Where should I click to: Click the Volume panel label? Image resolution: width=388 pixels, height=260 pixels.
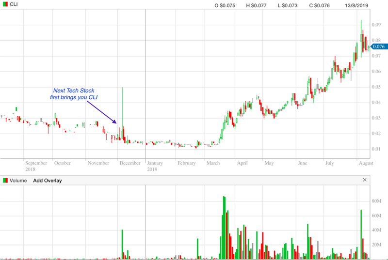18,181
